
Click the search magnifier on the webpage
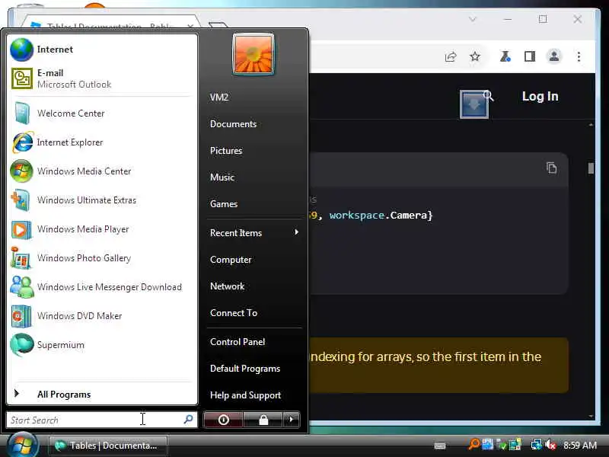coord(489,96)
